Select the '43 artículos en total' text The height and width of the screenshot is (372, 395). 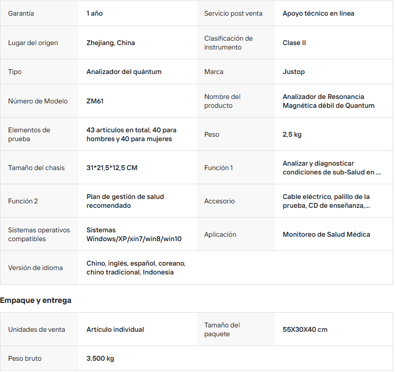tap(131, 135)
